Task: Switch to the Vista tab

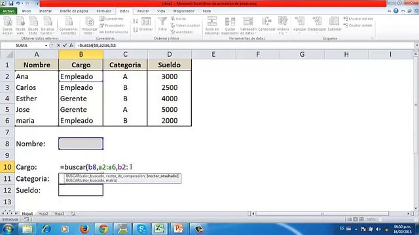Action: [x=161, y=11]
